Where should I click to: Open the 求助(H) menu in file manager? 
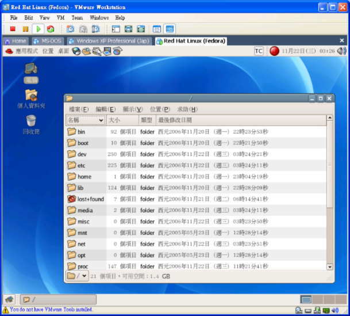187,109
